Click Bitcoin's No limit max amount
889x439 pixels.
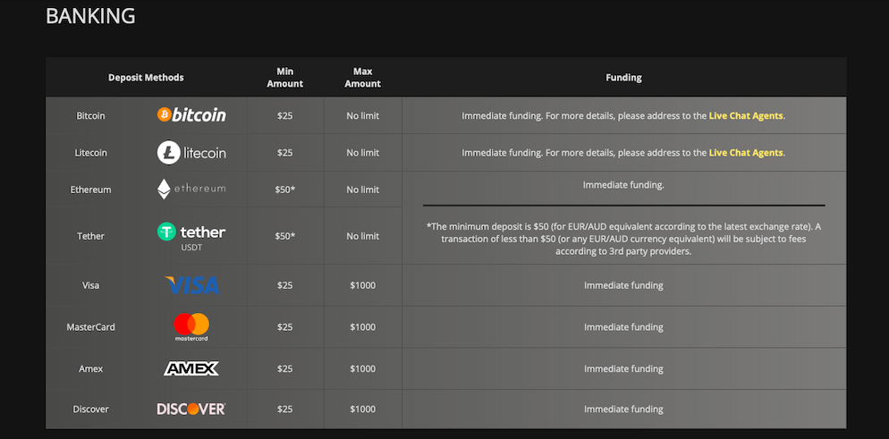point(363,115)
